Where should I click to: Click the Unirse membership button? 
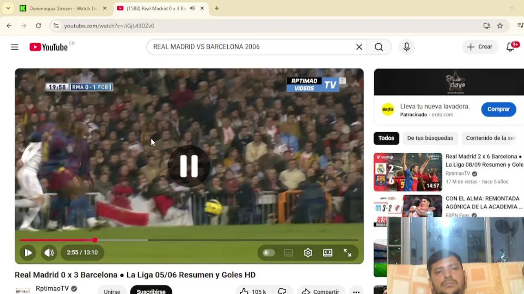tap(112, 291)
